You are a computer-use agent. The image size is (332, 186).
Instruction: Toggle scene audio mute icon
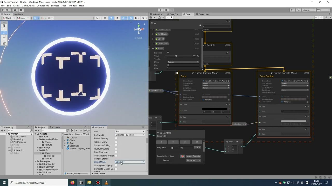117,18
